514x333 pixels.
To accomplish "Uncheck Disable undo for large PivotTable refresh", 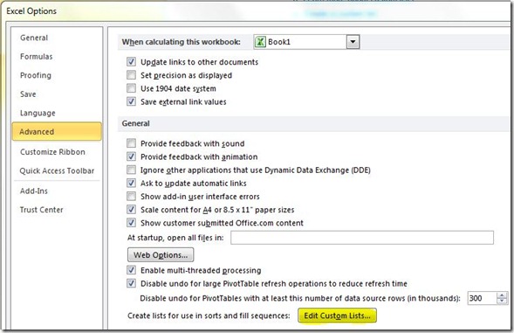I will click(x=131, y=283).
